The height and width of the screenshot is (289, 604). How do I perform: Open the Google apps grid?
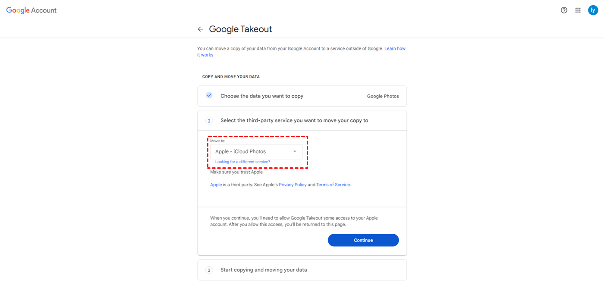click(578, 10)
